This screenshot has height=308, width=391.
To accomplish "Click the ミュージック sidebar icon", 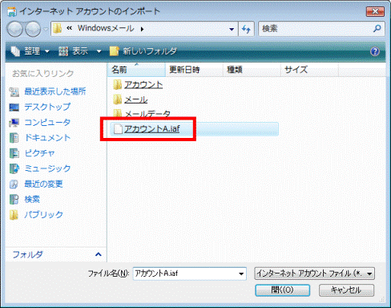I will coord(14,168).
